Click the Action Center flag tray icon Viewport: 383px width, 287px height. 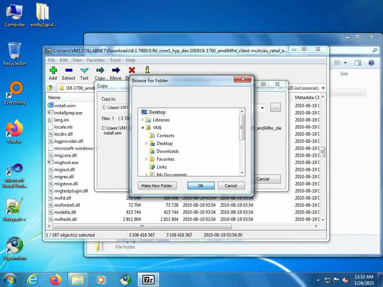click(x=336, y=280)
